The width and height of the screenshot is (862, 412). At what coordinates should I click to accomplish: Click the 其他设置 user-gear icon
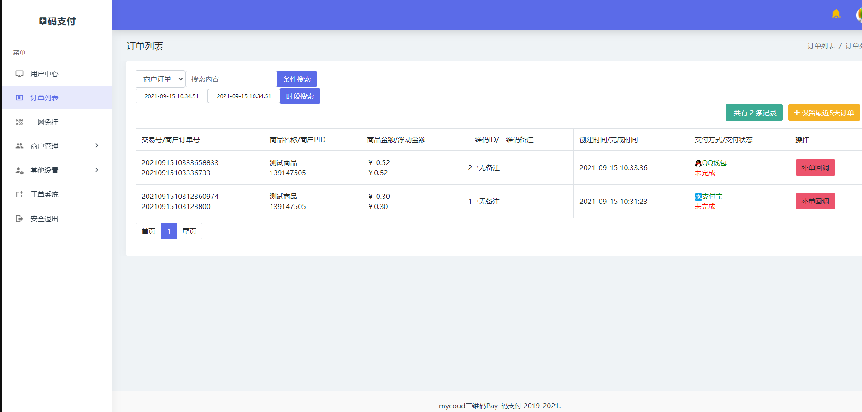click(19, 171)
